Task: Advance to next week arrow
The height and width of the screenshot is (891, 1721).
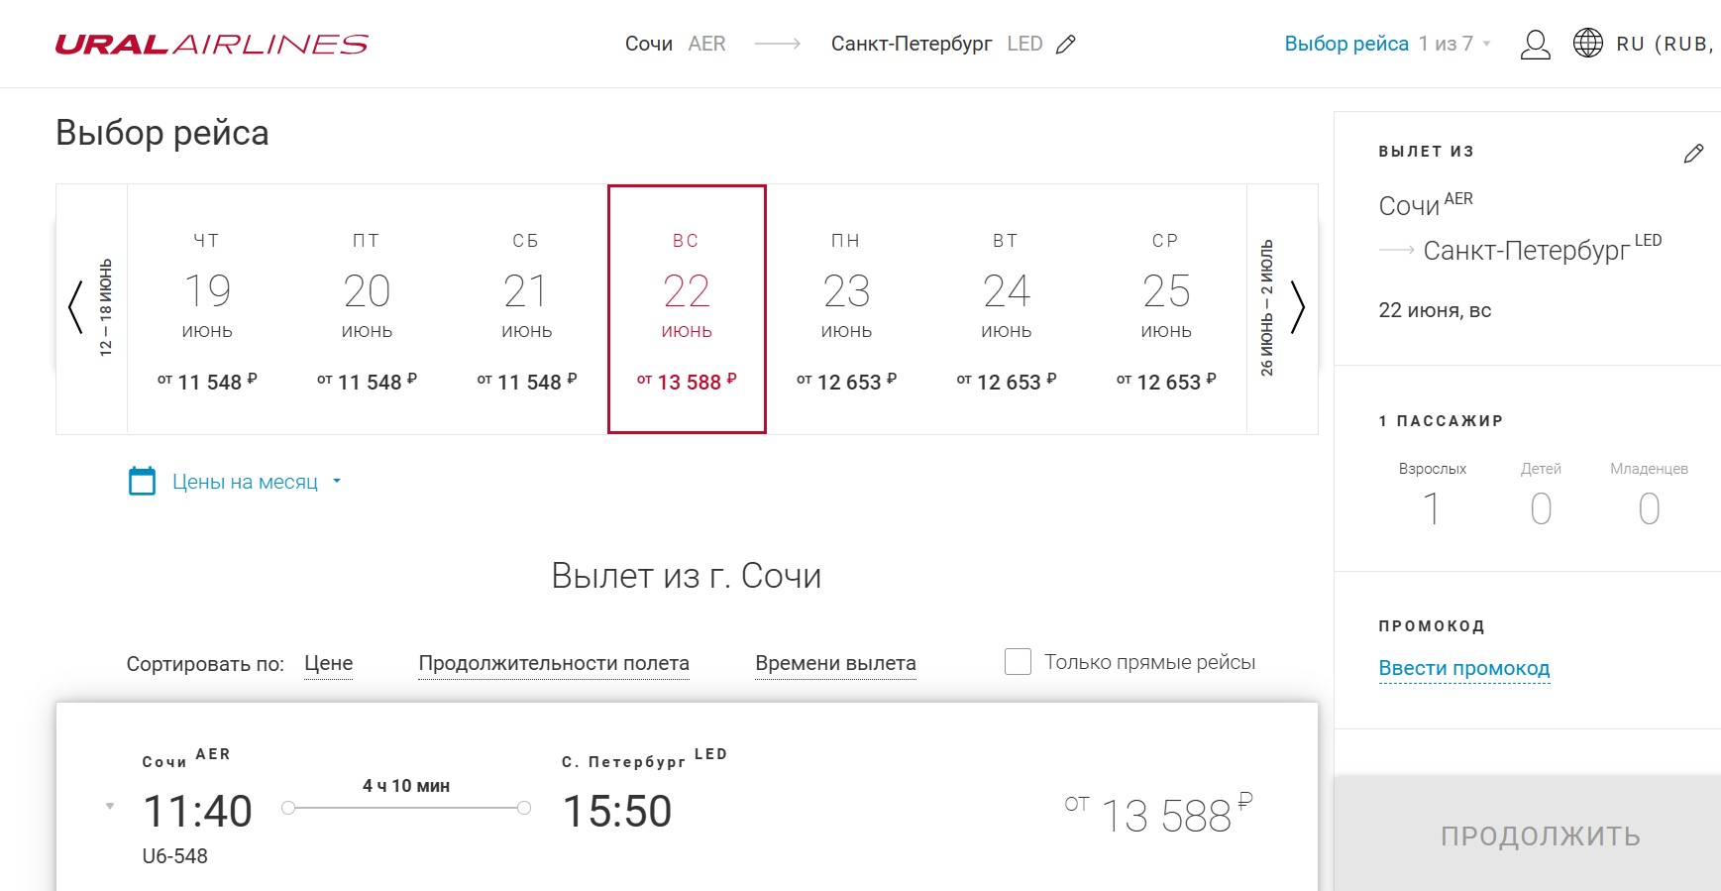Action: click(1298, 308)
